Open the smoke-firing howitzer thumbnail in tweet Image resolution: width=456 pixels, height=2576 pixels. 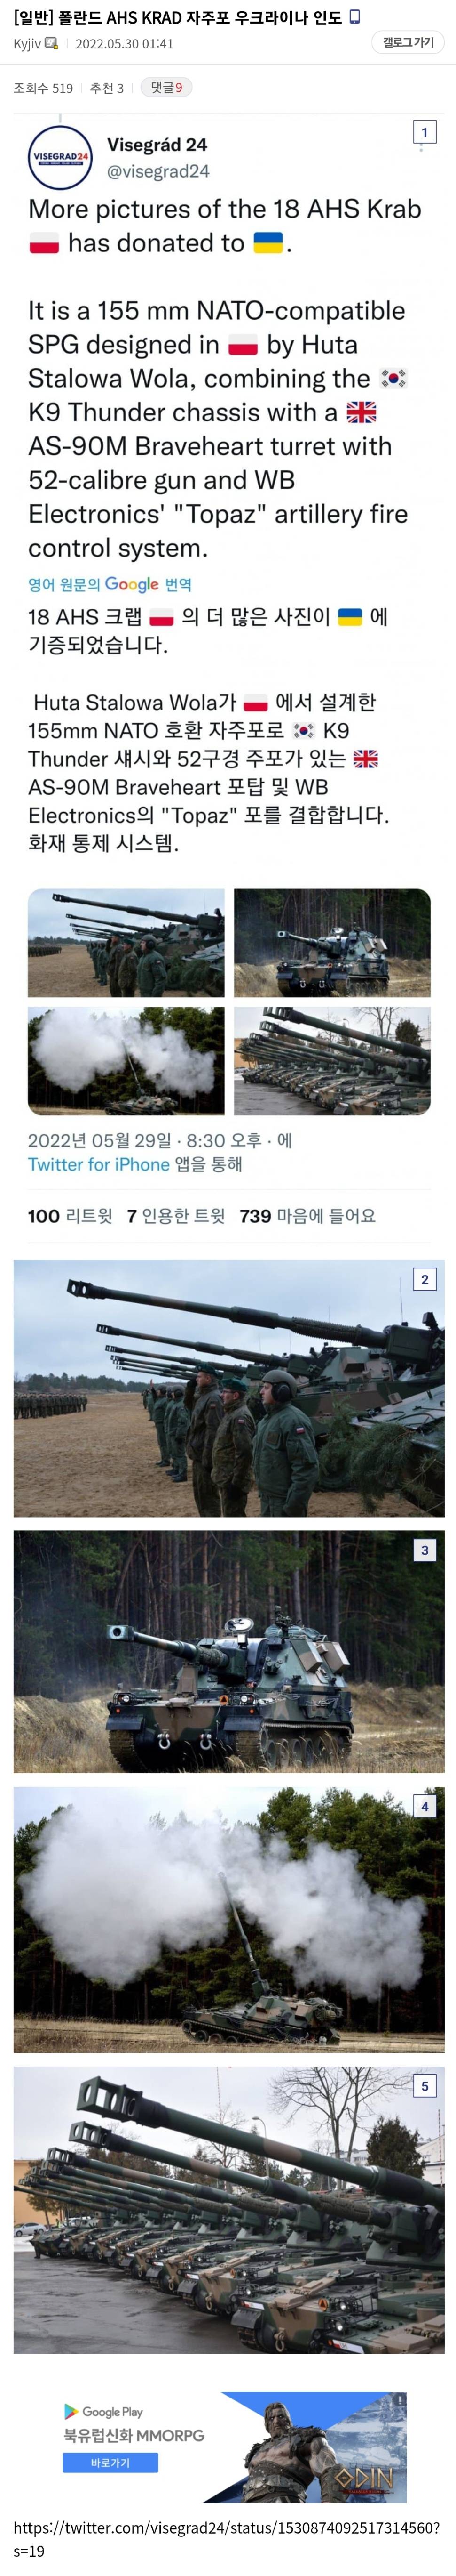[126, 1060]
